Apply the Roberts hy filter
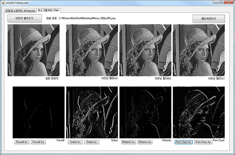Viewport: 235px width, 155px height. click(x=145, y=142)
